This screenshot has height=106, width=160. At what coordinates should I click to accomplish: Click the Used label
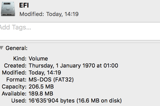pos(19,101)
